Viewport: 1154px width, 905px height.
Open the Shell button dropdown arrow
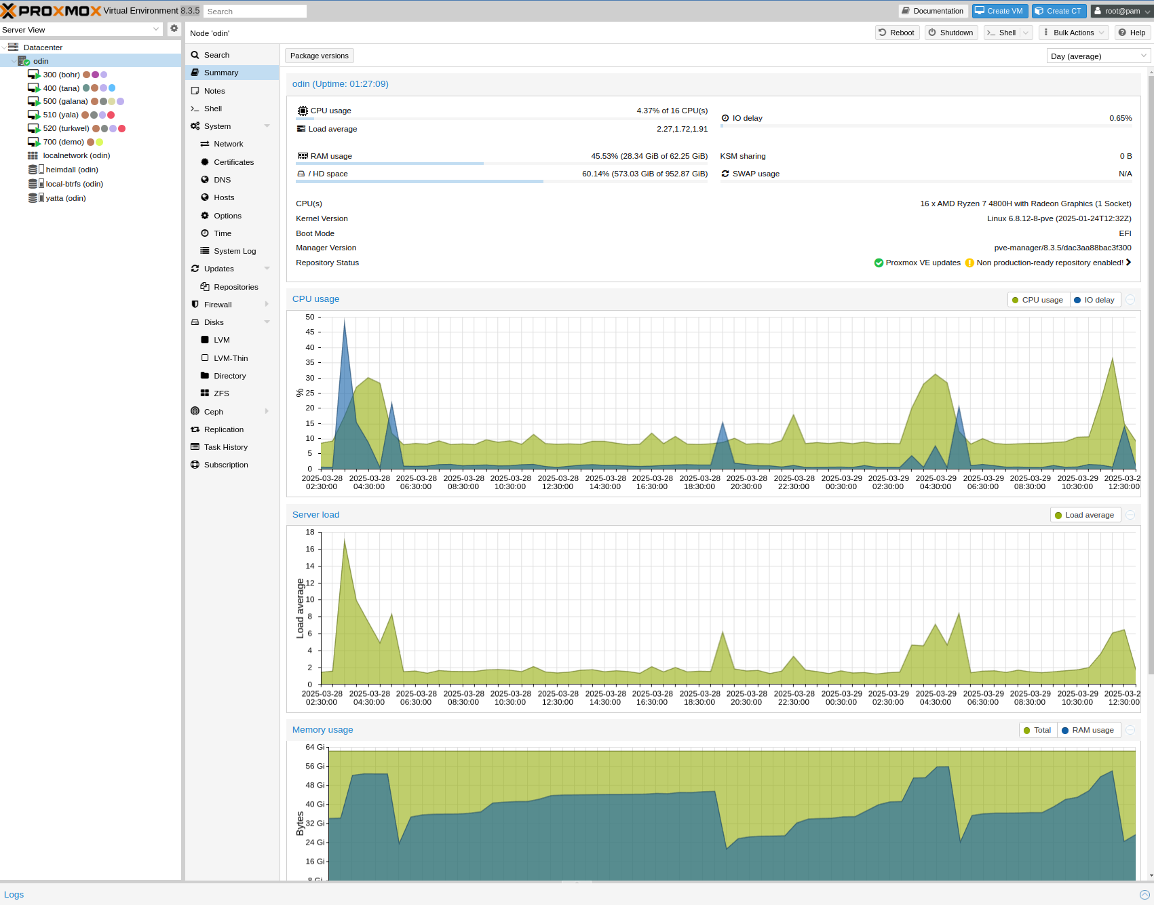(1025, 33)
